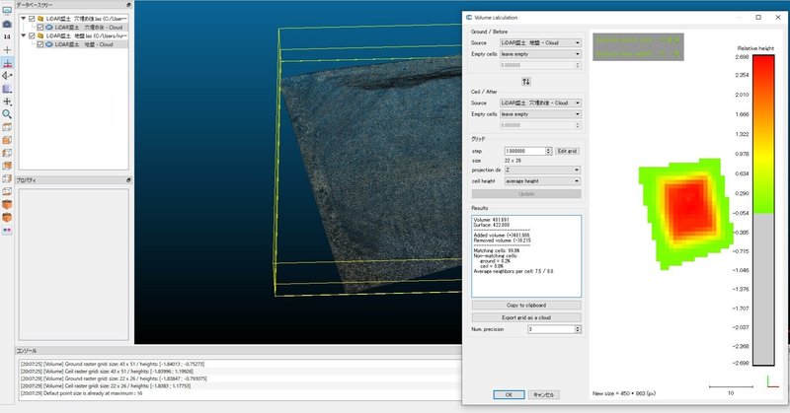Screen dimensions: 790x413
Task: Click the camera snapshot icon in left toolbar
Action: (x=7, y=24)
